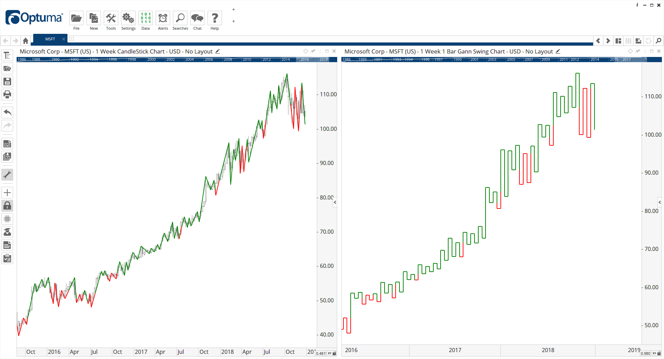Open the Settings gears icon

coord(128,18)
